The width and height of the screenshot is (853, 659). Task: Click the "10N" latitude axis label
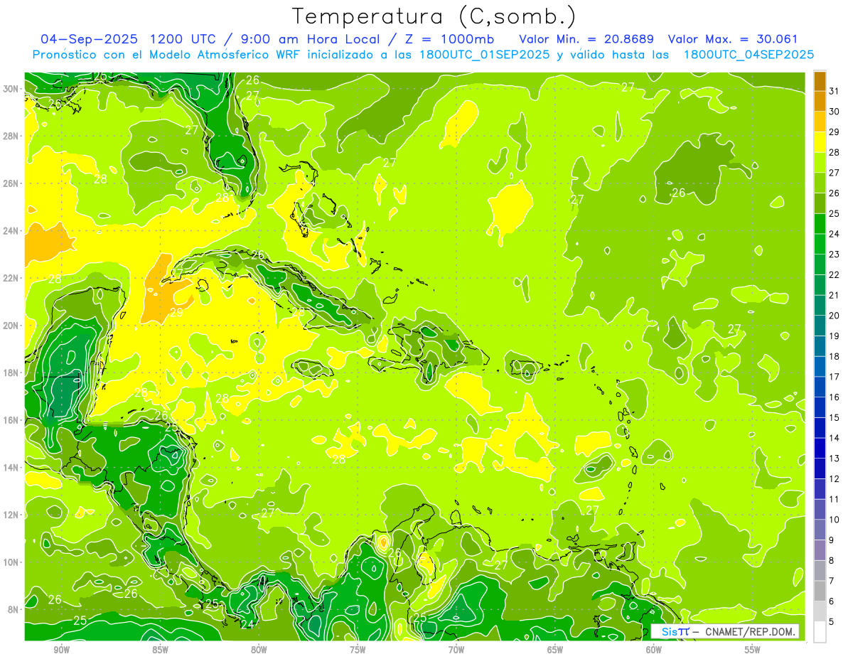(11, 562)
